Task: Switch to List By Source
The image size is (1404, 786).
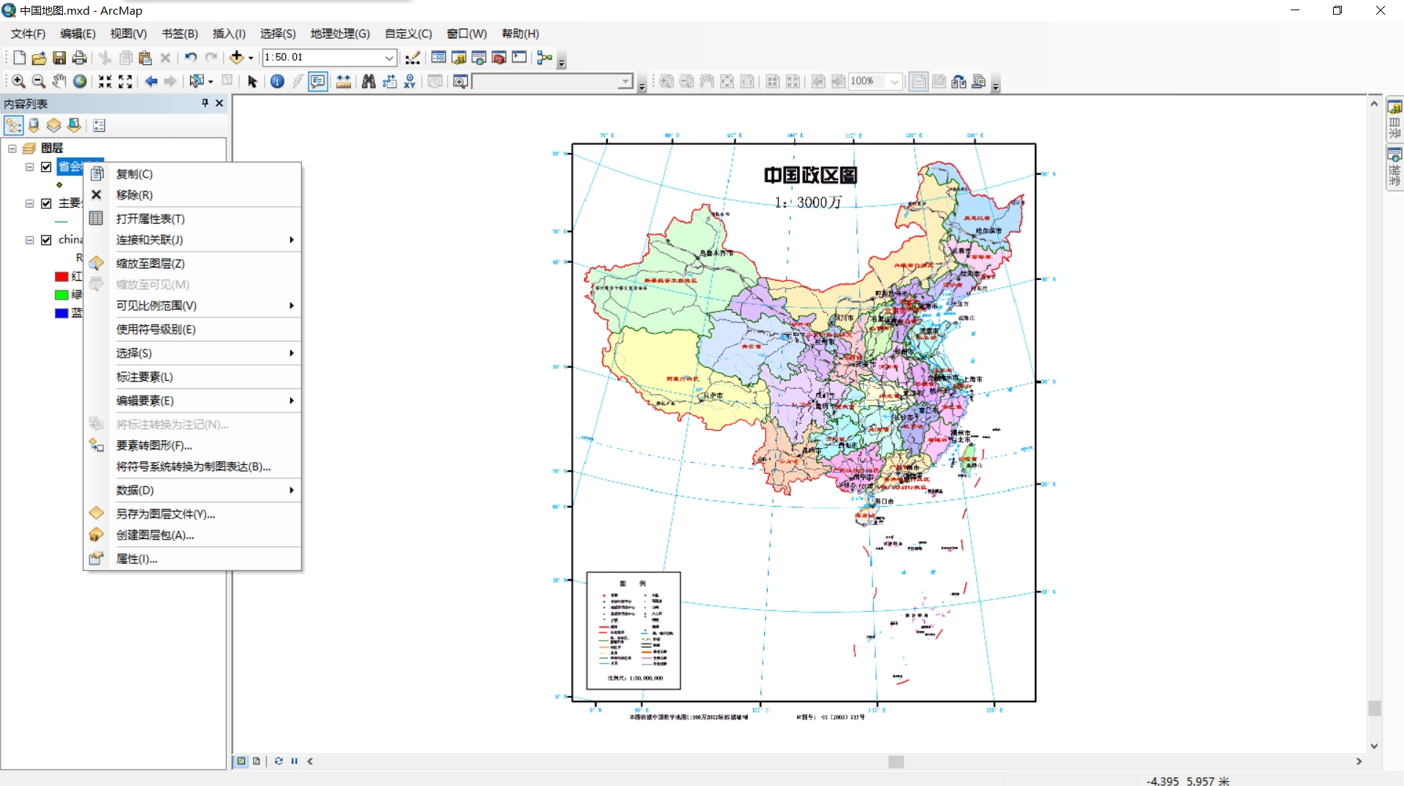Action: pyautogui.click(x=34, y=126)
